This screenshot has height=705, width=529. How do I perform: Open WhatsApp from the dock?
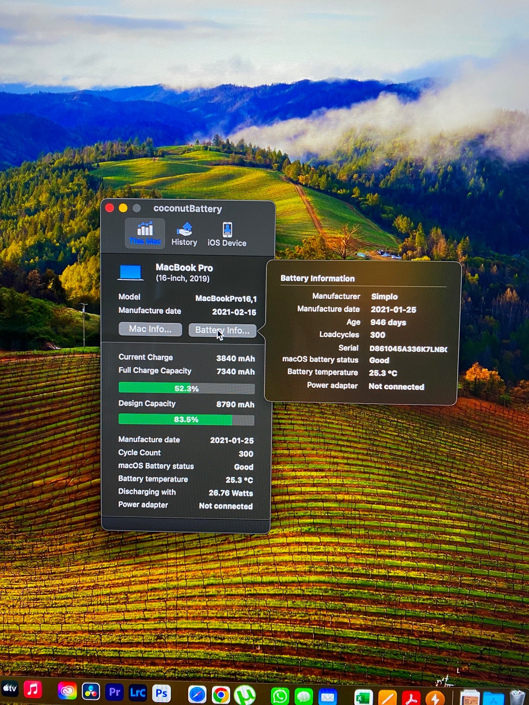click(280, 696)
